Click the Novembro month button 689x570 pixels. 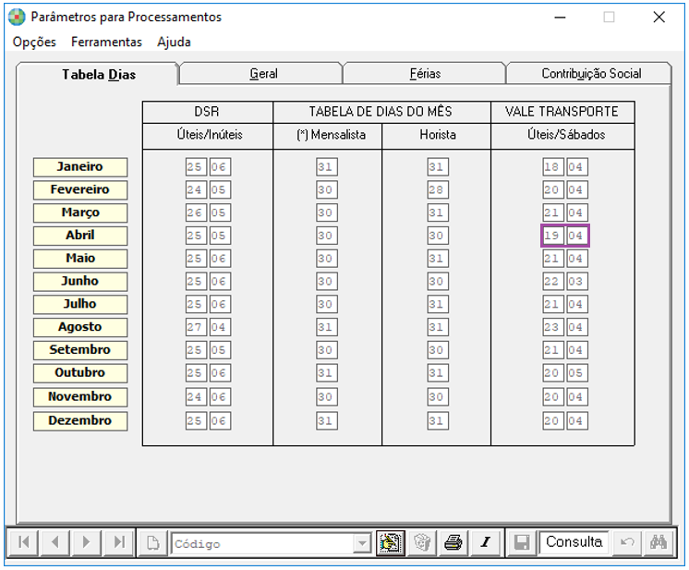click(x=80, y=397)
